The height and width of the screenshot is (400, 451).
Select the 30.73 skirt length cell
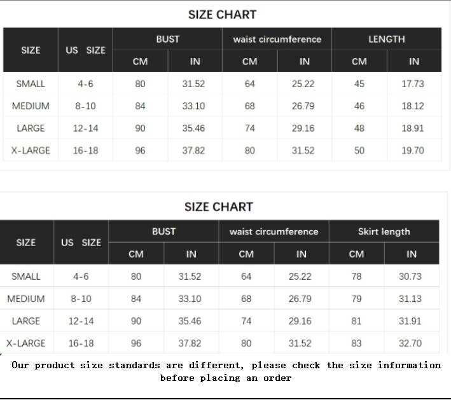pyautogui.click(x=410, y=277)
